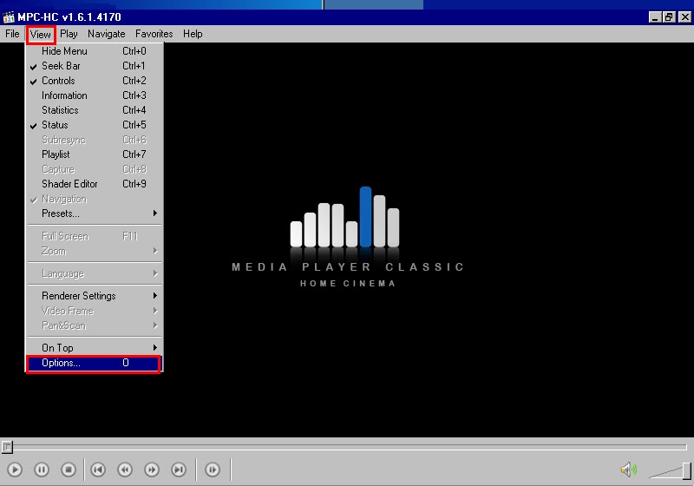Toggle Seek Bar visibility in View menu
The height and width of the screenshot is (486, 694).
94,66
